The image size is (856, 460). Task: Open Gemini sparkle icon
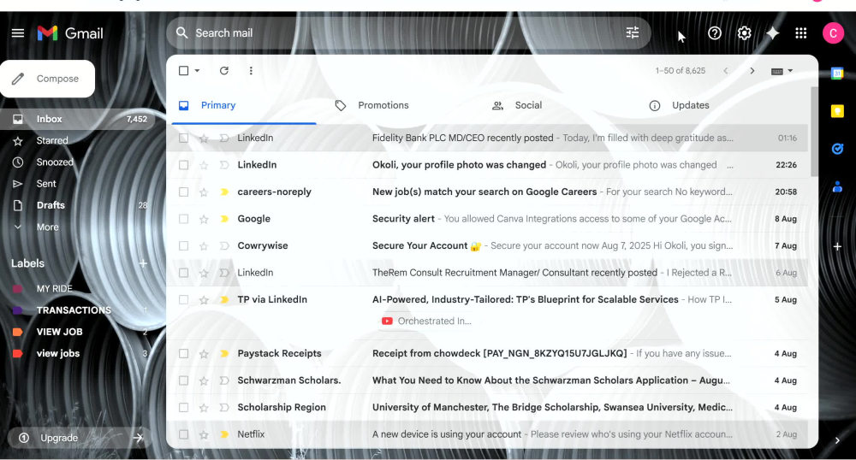[x=772, y=33]
